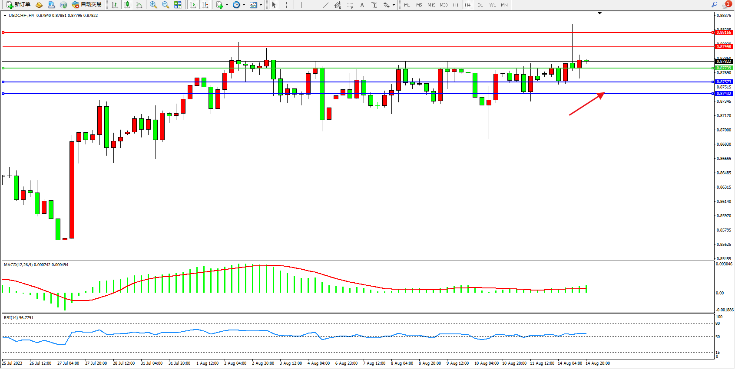
Task: Open the New Order (新订单) window
Action: pos(18,5)
